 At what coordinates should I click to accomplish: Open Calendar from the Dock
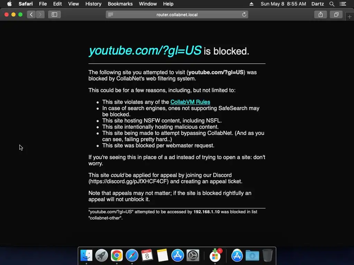147,255
